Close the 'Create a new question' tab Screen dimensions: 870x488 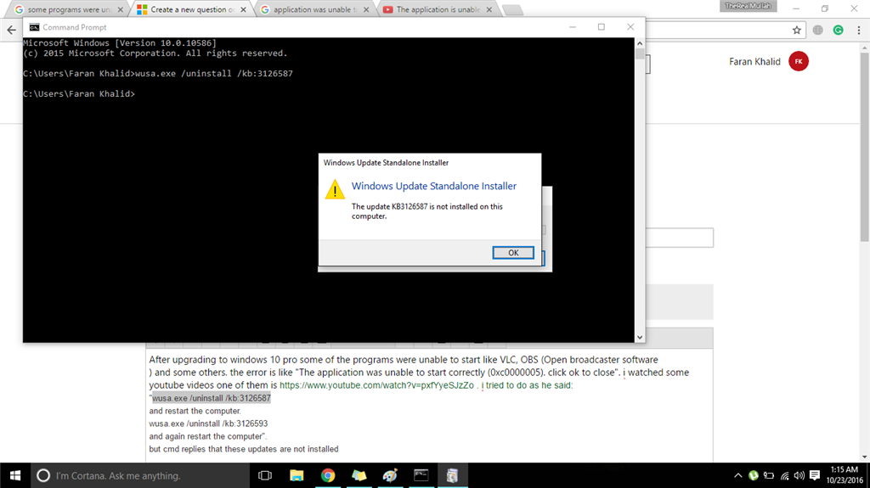[243, 9]
